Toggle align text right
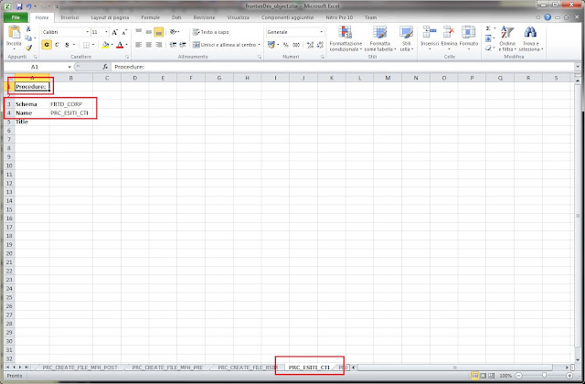The height and width of the screenshot is (384, 585). pos(158,45)
